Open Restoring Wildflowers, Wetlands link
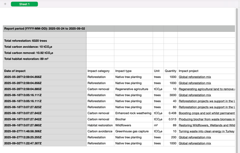Image resolution: width=240 pixels, height=153 pixels. (x=207, y=125)
